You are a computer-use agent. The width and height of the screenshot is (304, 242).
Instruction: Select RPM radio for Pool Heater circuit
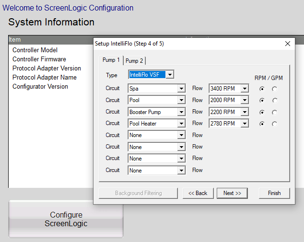pos(262,124)
